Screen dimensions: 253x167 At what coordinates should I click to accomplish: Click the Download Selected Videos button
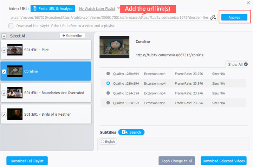223,161
